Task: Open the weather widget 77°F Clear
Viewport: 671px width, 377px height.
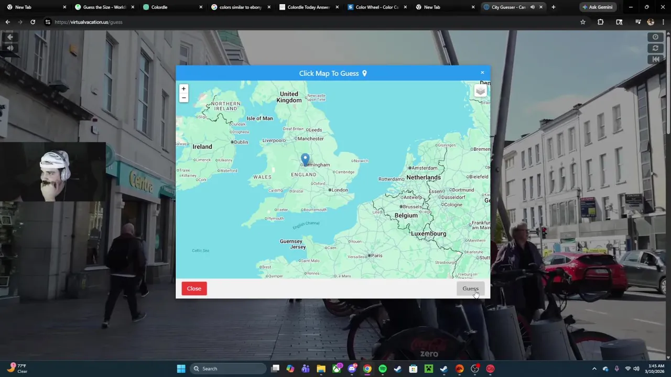Action: pos(17,368)
